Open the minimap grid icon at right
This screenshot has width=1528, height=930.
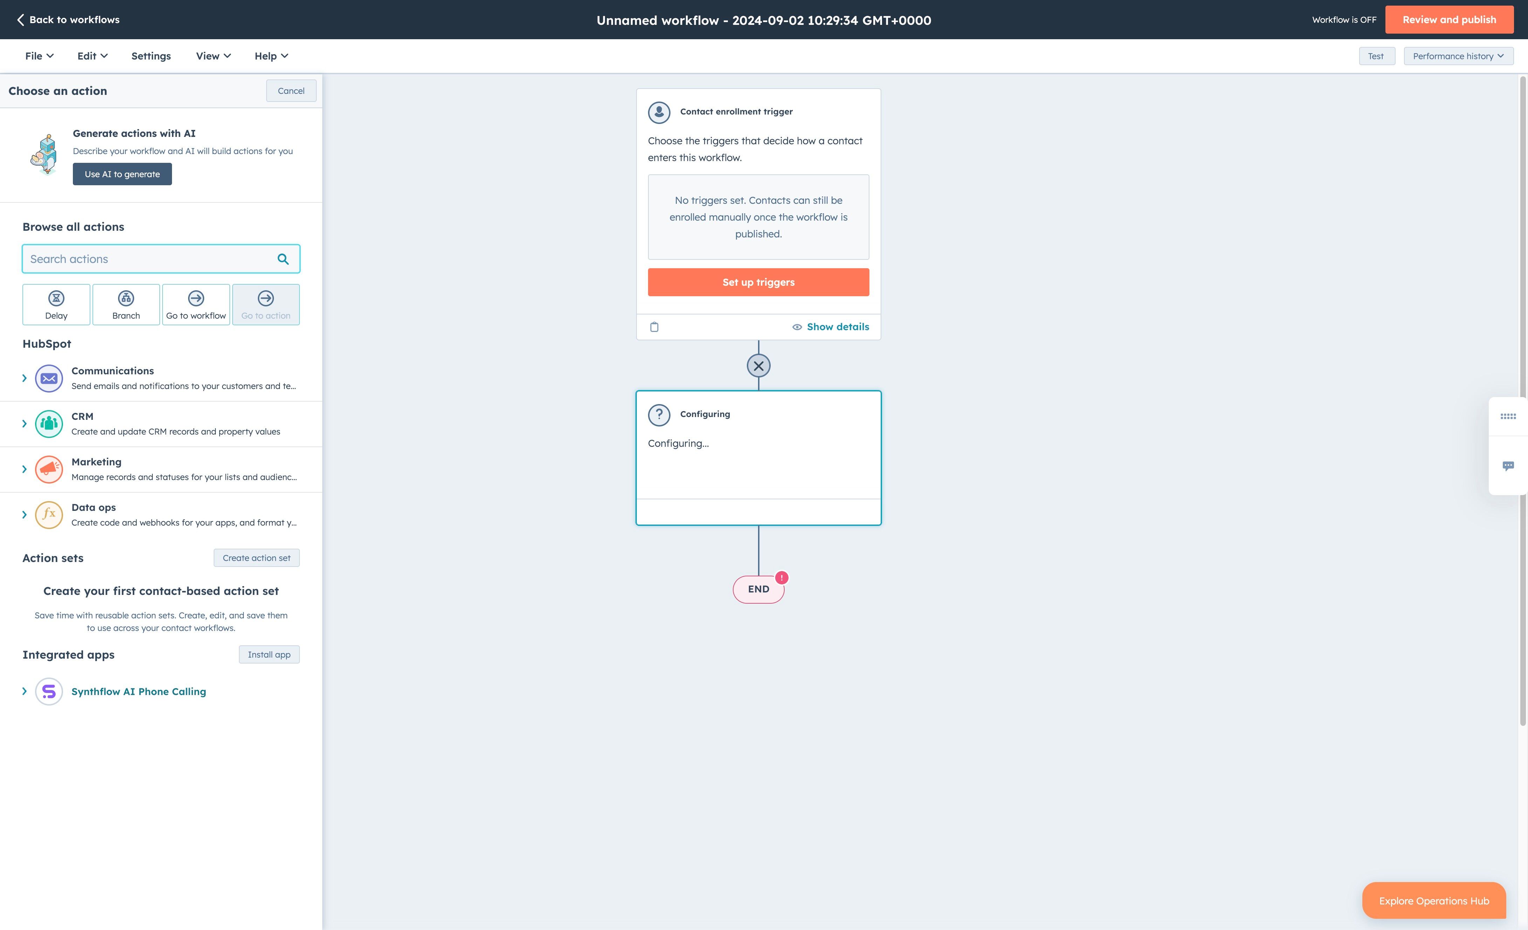tap(1508, 417)
